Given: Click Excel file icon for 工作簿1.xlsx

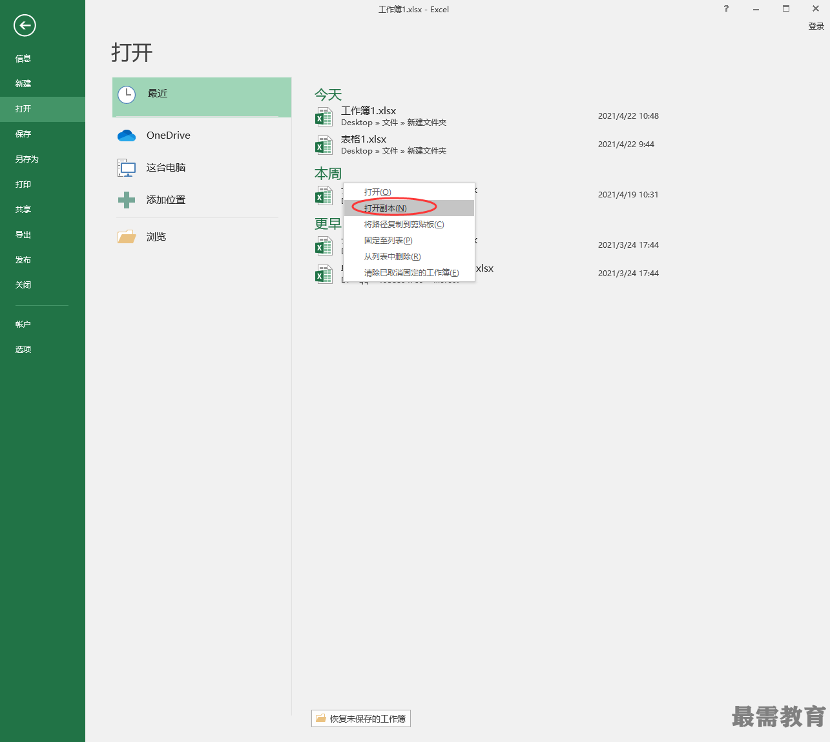Looking at the screenshot, I should pyautogui.click(x=324, y=117).
